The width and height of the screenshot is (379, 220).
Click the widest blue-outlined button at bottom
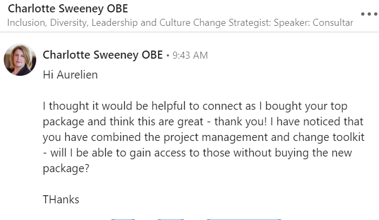tap(244, 218)
